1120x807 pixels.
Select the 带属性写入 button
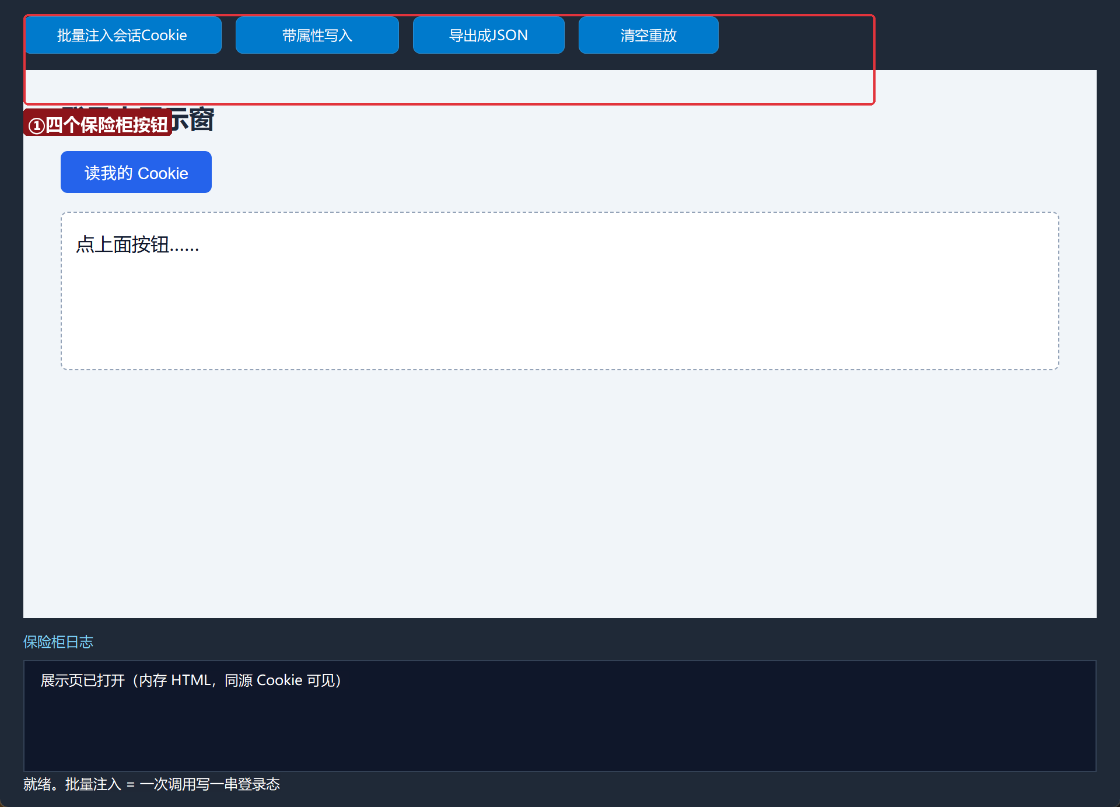(x=317, y=35)
